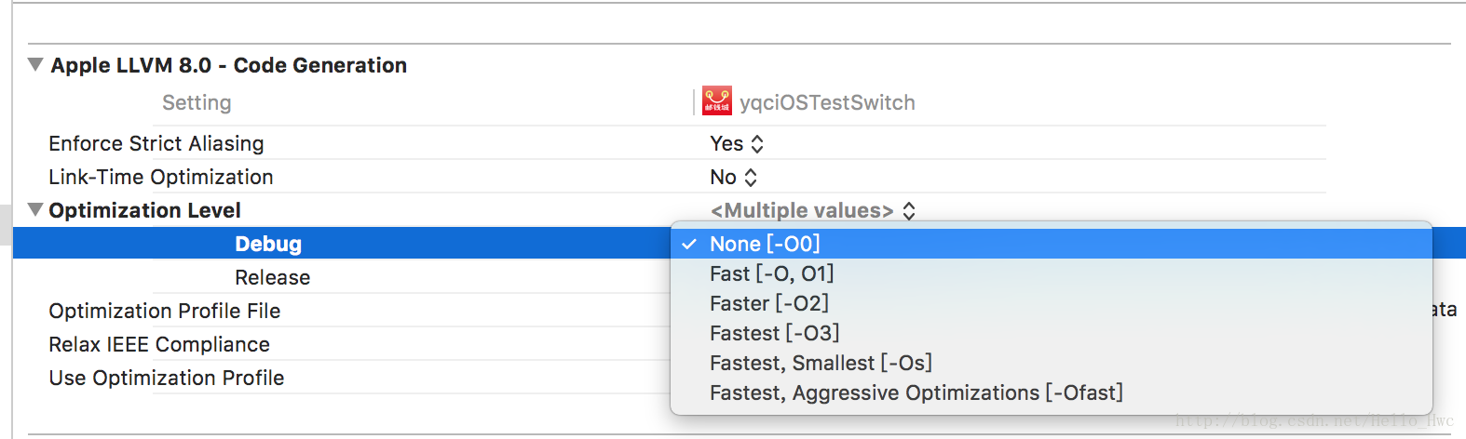Choose Fastest, Aggressive Optimizations [-Ofast]
Image resolution: width=1466 pixels, height=439 pixels.
[916, 392]
